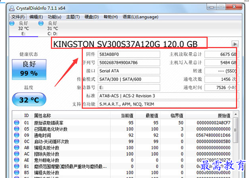The image size is (249, 178).
Task: Open the 硬盘(D) menu
Action: 92,17
